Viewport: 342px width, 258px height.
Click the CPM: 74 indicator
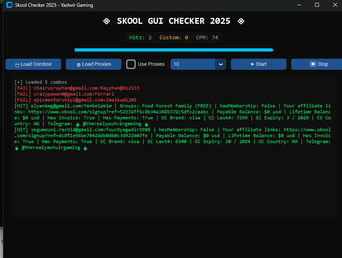click(207, 38)
